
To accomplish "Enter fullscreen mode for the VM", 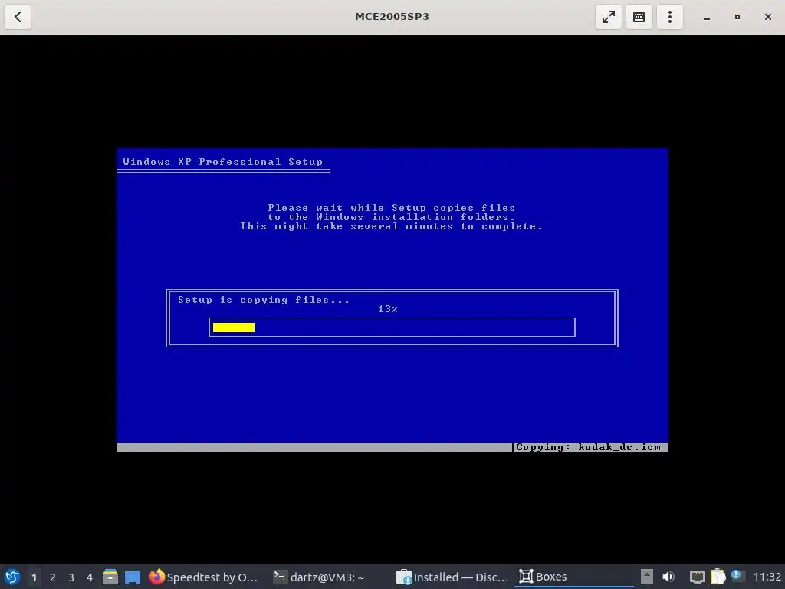I will click(608, 17).
